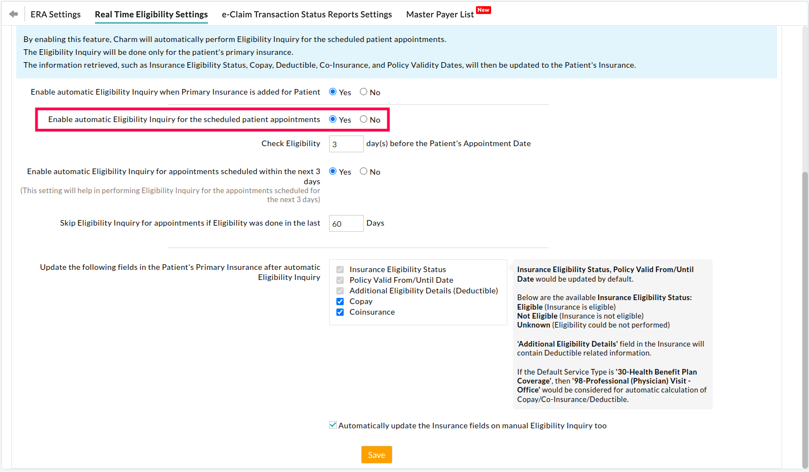The image size is (809, 472).
Task: Switch to the ERA Settings tab
Action: (x=56, y=14)
